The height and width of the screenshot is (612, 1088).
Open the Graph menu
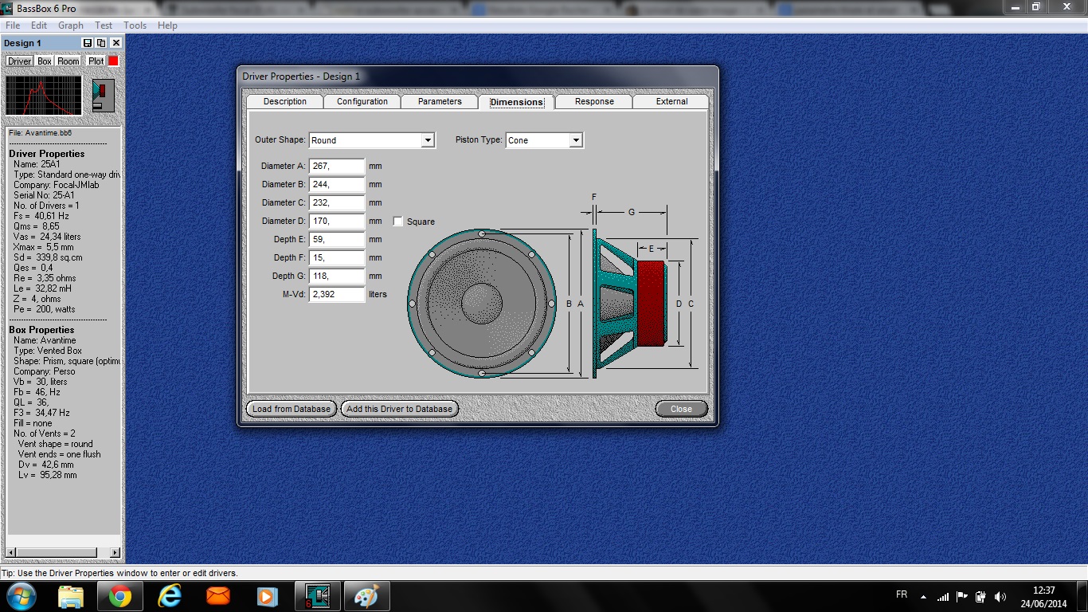pos(71,25)
